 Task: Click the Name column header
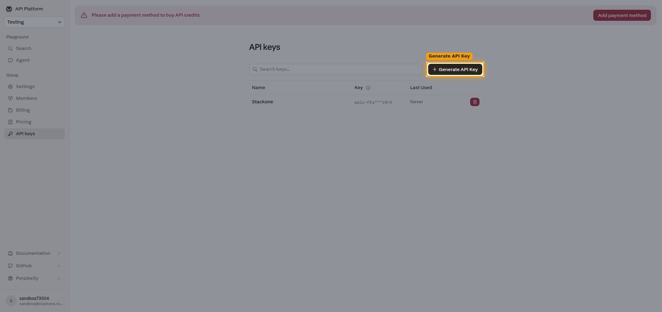pos(258,88)
